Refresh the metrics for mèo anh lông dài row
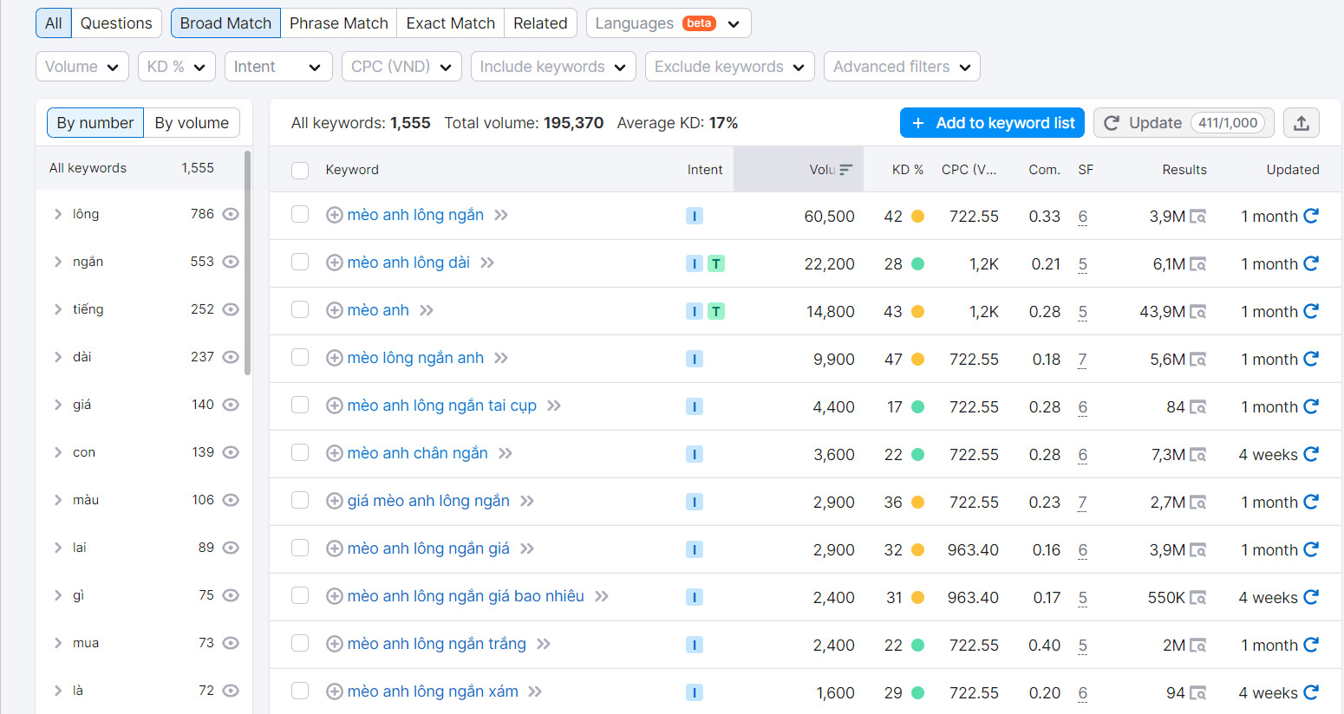This screenshot has height=714, width=1344. tap(1310, 263)
